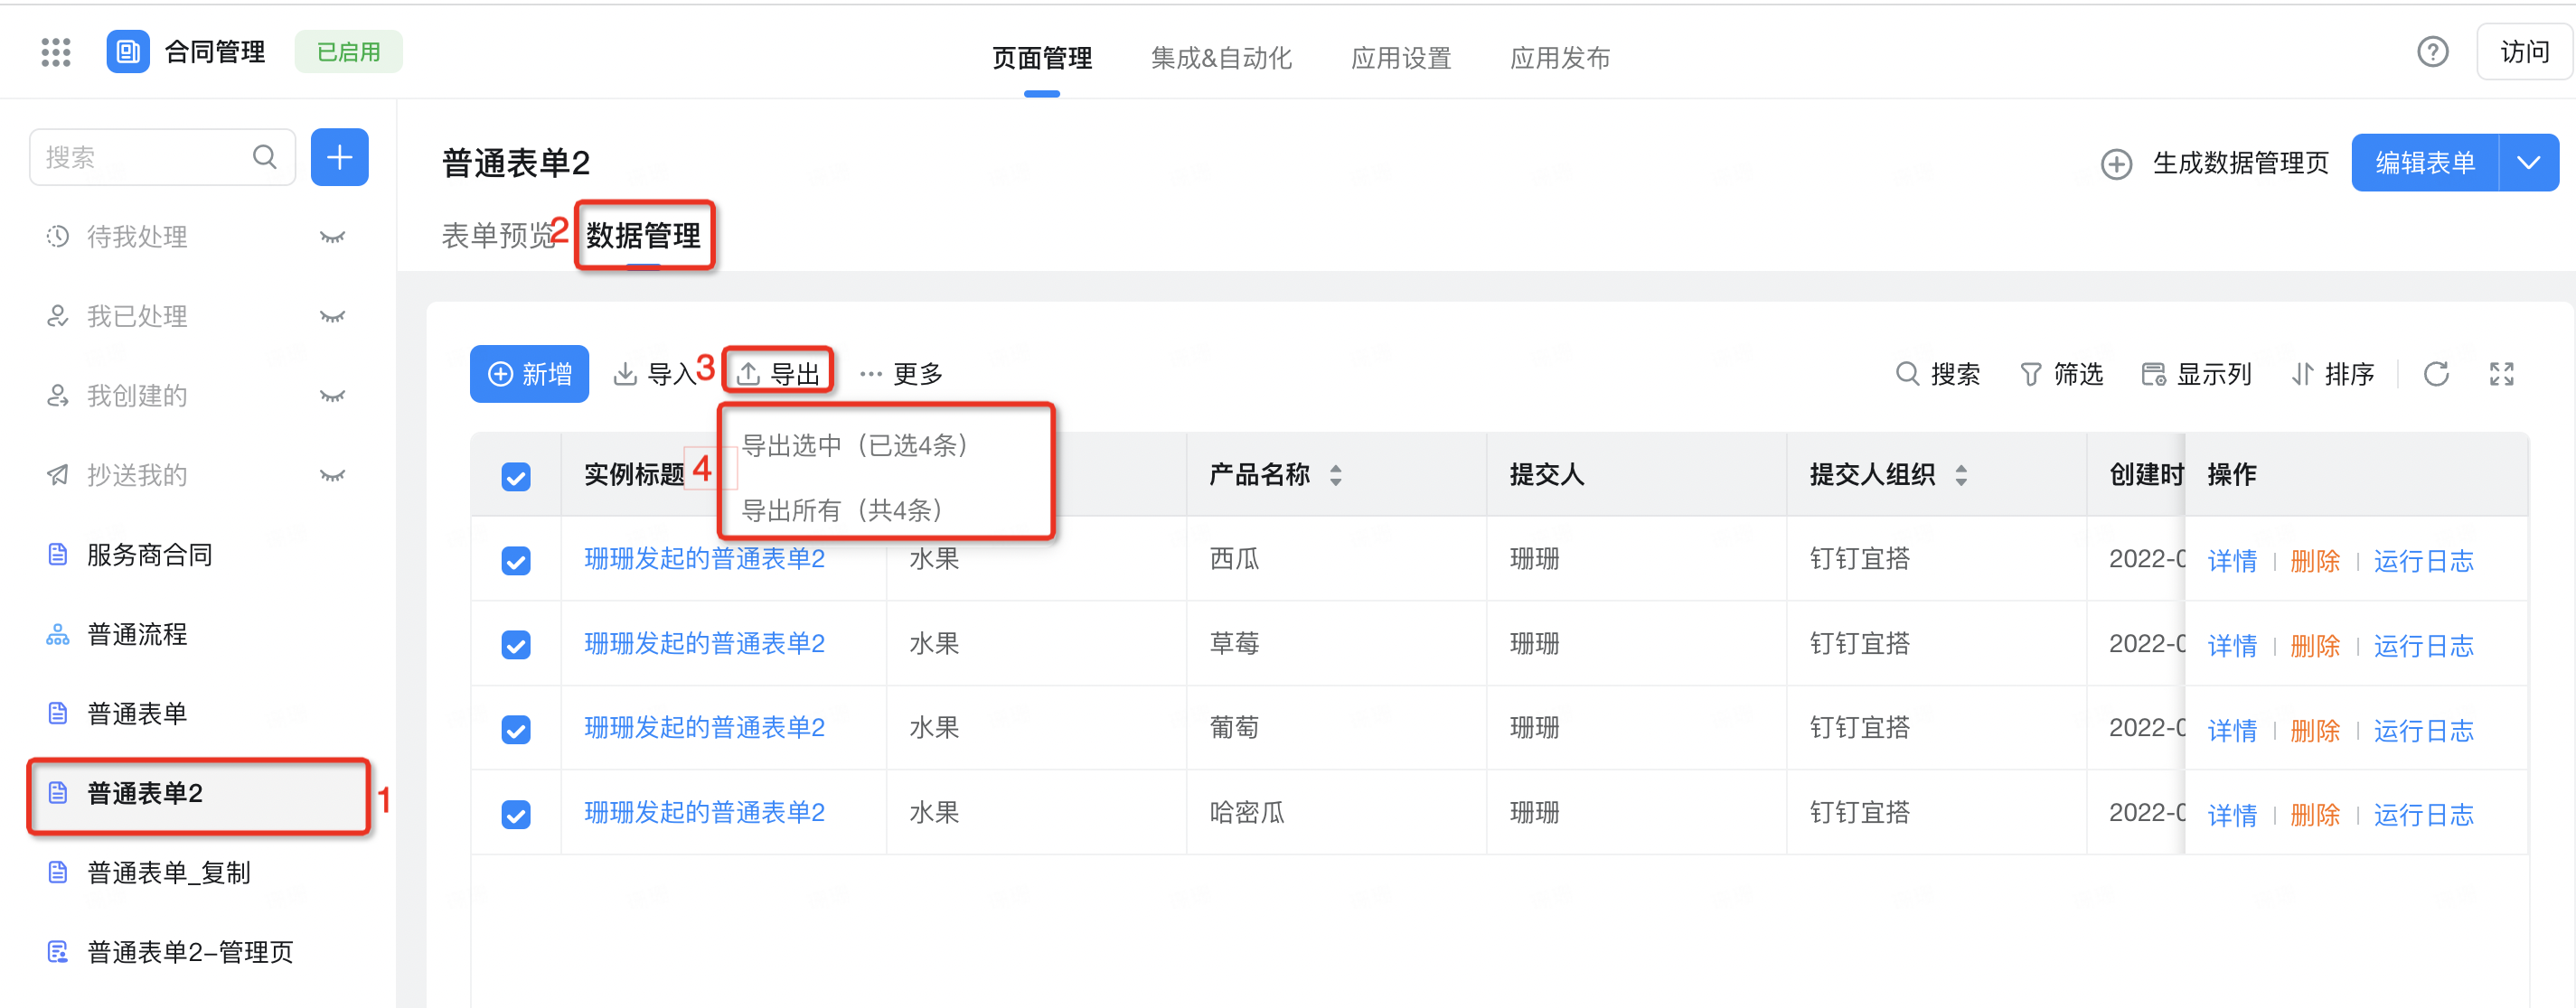The width and height of the screenshot is (2576, 1008).
Task: Focus the sidebar 搜索 input field
Action: point(162,157)
